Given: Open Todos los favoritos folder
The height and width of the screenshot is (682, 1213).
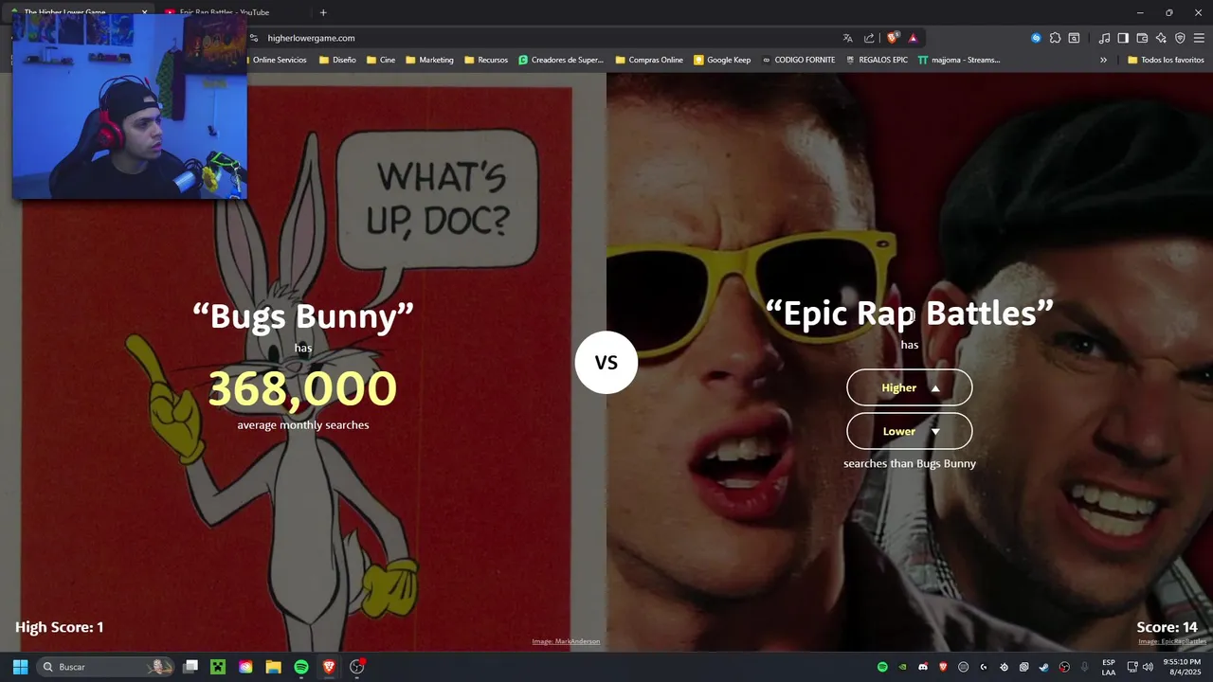Looking at the screenshot, I should tap(1166, 60).
